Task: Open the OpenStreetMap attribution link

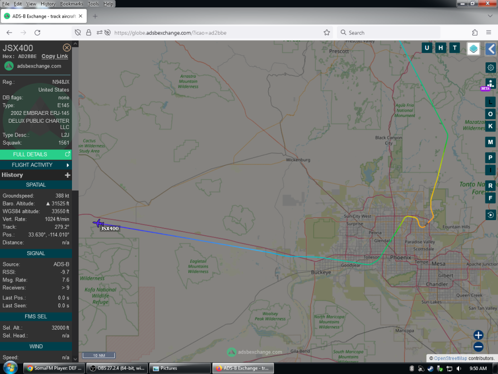Action: pyautogui.click(x=450, y=358)
